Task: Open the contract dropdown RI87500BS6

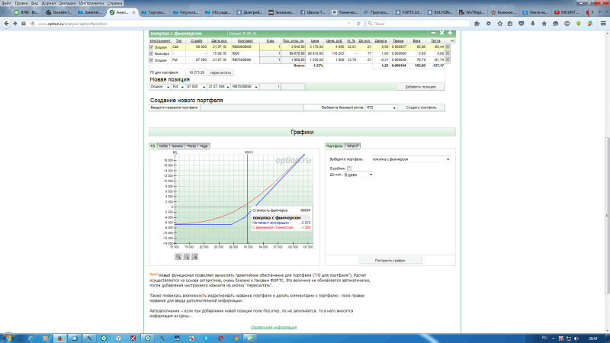Action: (x=245, y=87)
